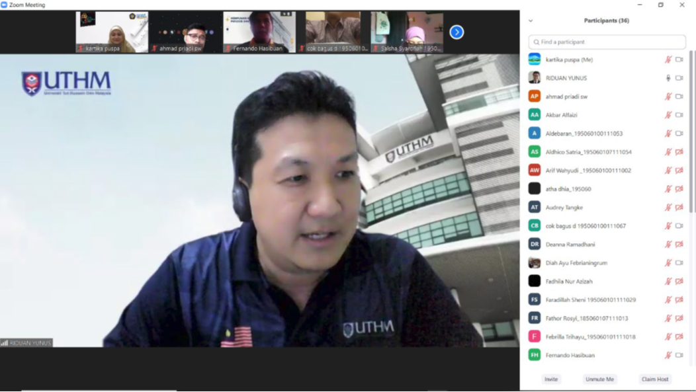Viewport: 696px width, 392px height.
Task: Click the camera icon for Akbar Alfaizi
Action: point(679,115)
